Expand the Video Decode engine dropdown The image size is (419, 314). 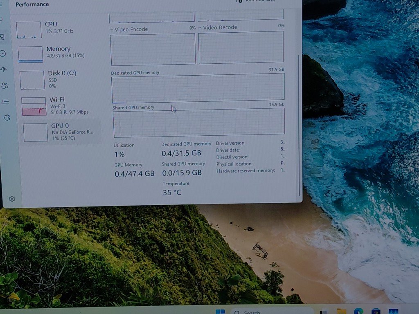(x=200, y=27)
